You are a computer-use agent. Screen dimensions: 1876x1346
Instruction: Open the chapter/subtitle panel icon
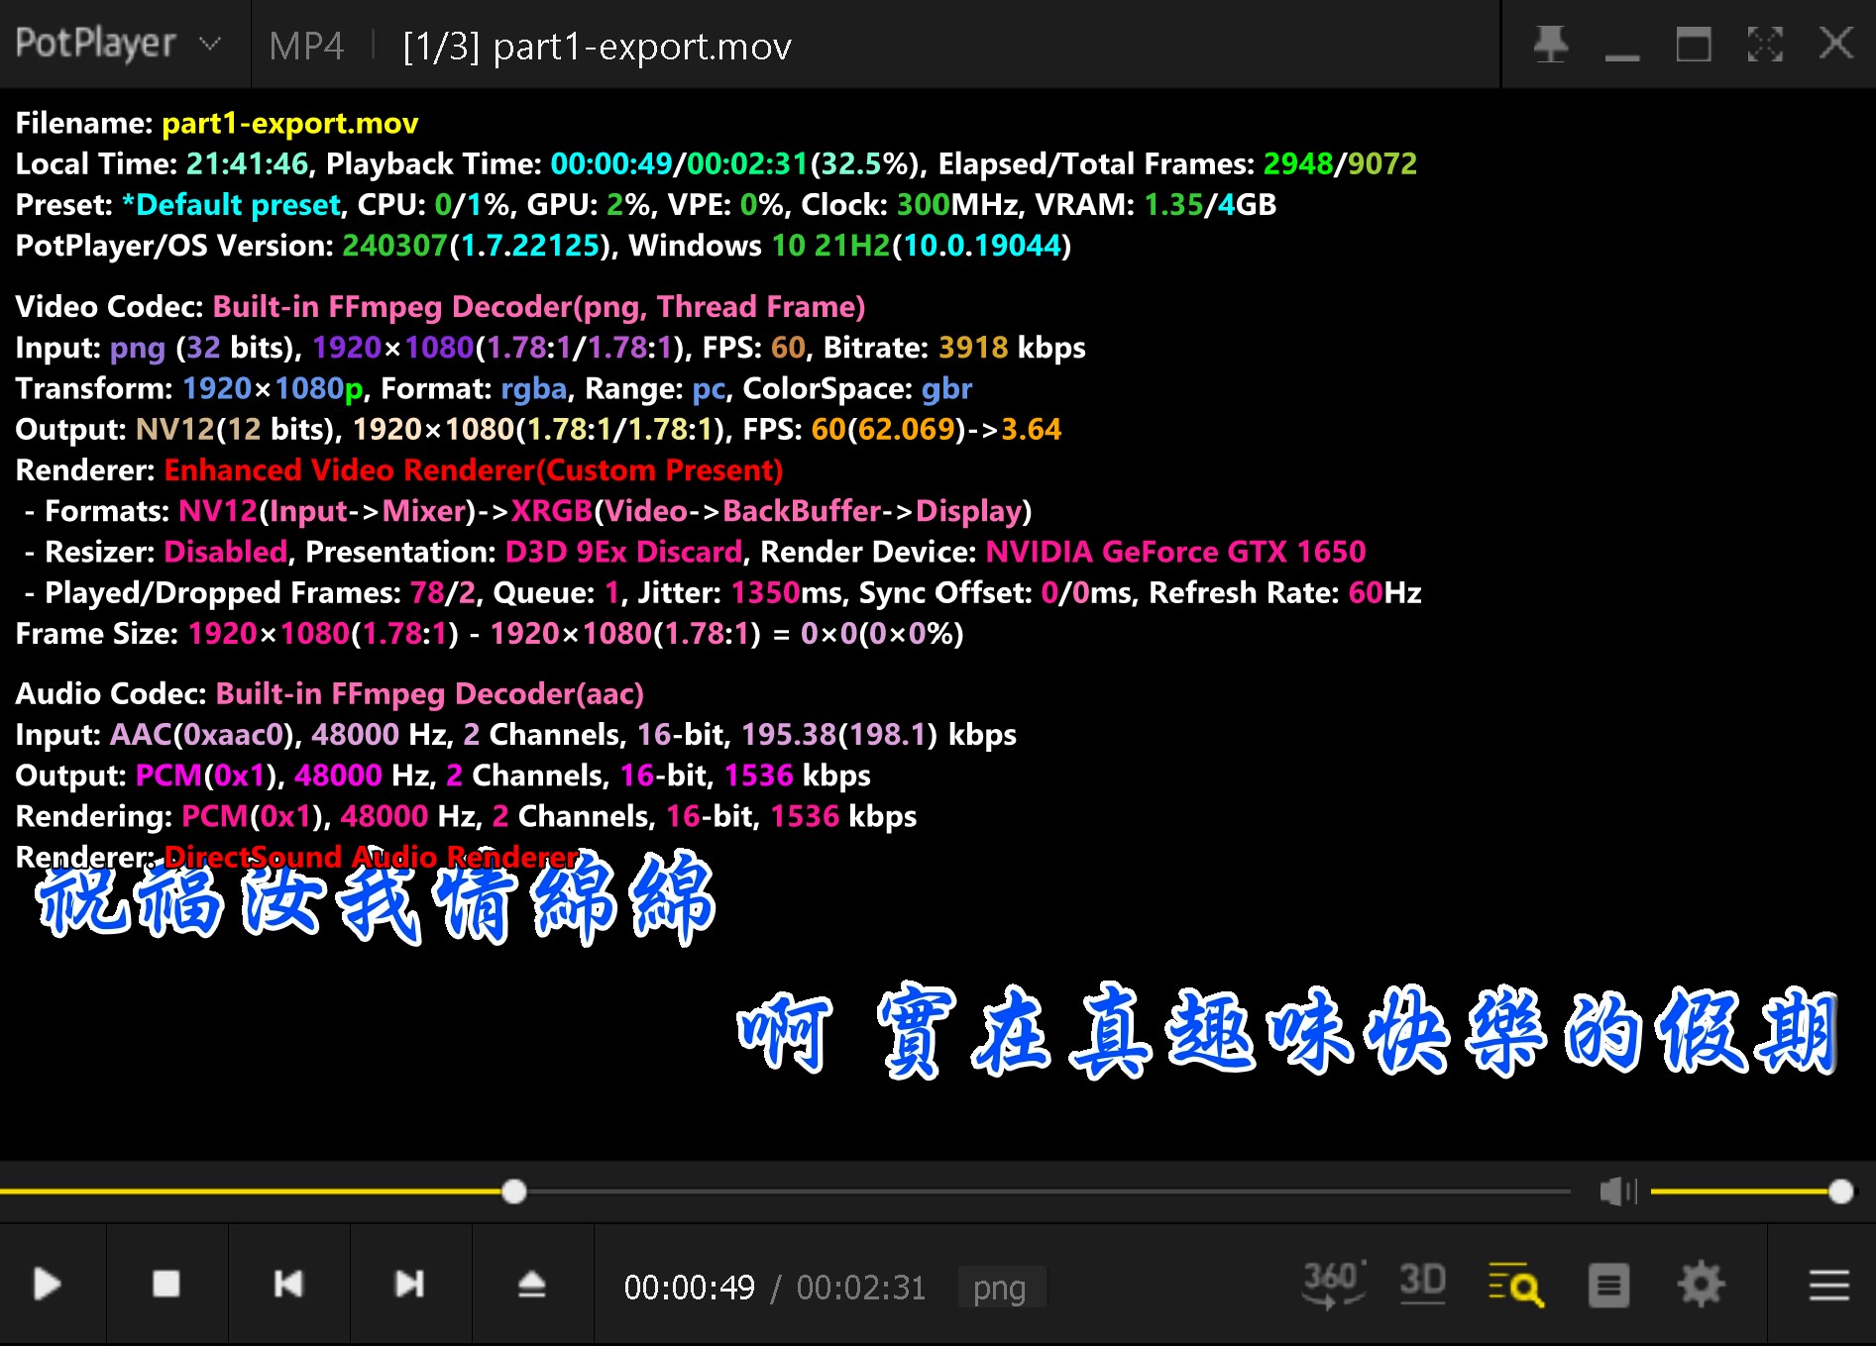[1608, 1286]
